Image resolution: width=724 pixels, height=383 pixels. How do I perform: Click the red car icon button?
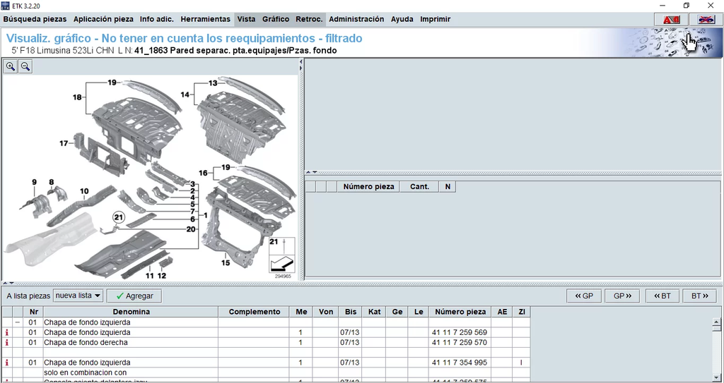point(670,20)
